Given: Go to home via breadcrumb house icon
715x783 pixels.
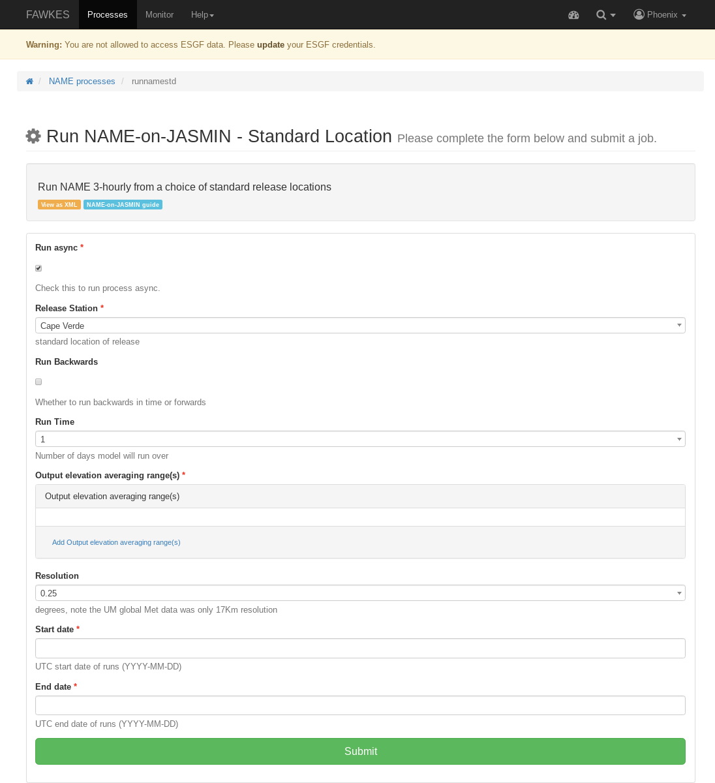Looking at the screenshot, I should click(x=29, y=82).
